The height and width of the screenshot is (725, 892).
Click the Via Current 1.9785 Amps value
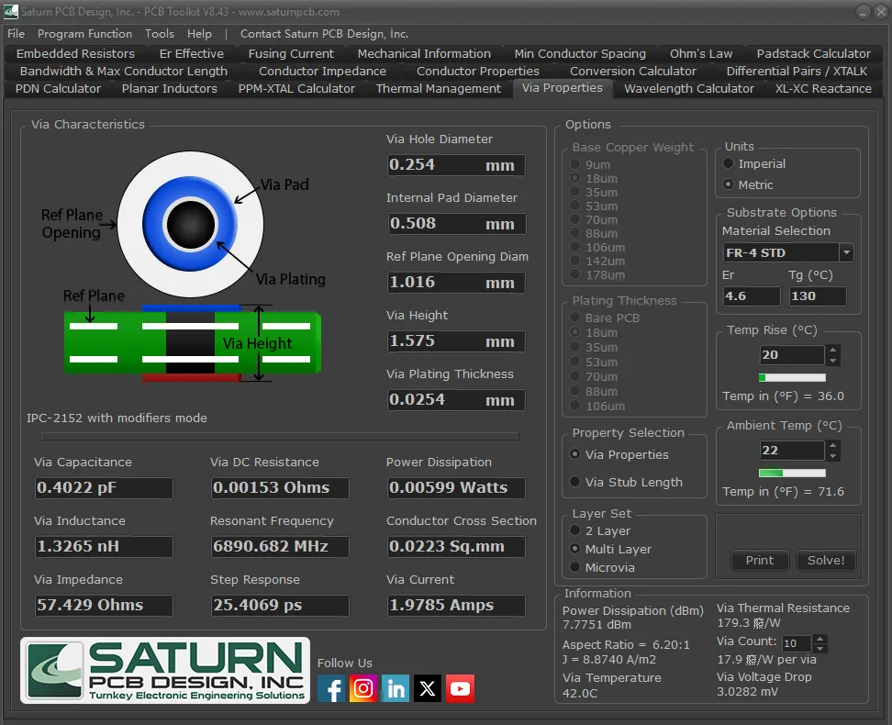tap(456, 605)
